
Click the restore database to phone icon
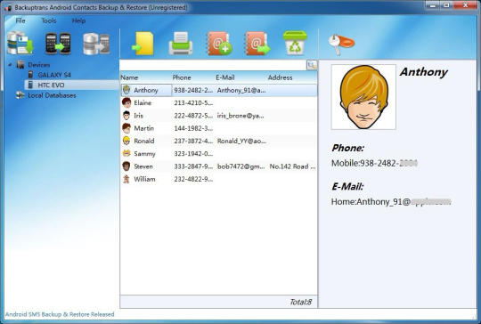pyautogui.click(x=96, y=45)
